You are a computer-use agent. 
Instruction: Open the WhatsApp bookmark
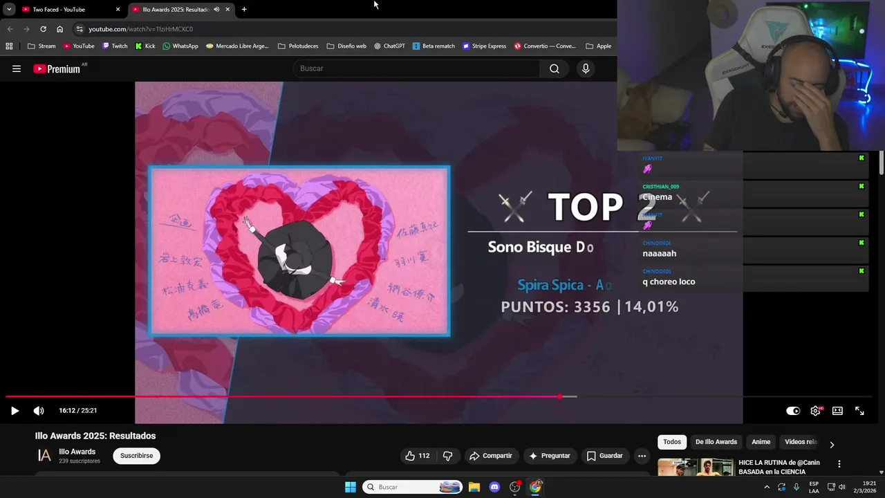pyautogui.click(x=180, y=46)
